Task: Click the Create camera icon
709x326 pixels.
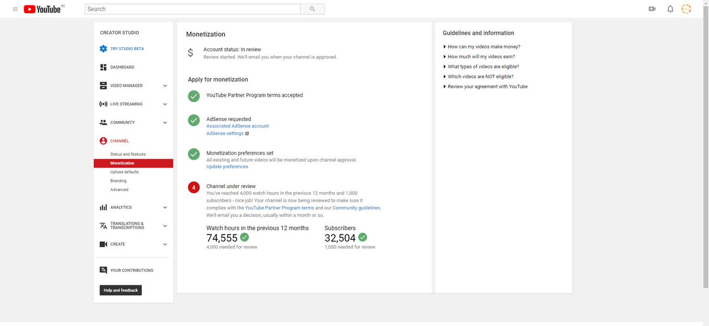Action: click(103, 244)
